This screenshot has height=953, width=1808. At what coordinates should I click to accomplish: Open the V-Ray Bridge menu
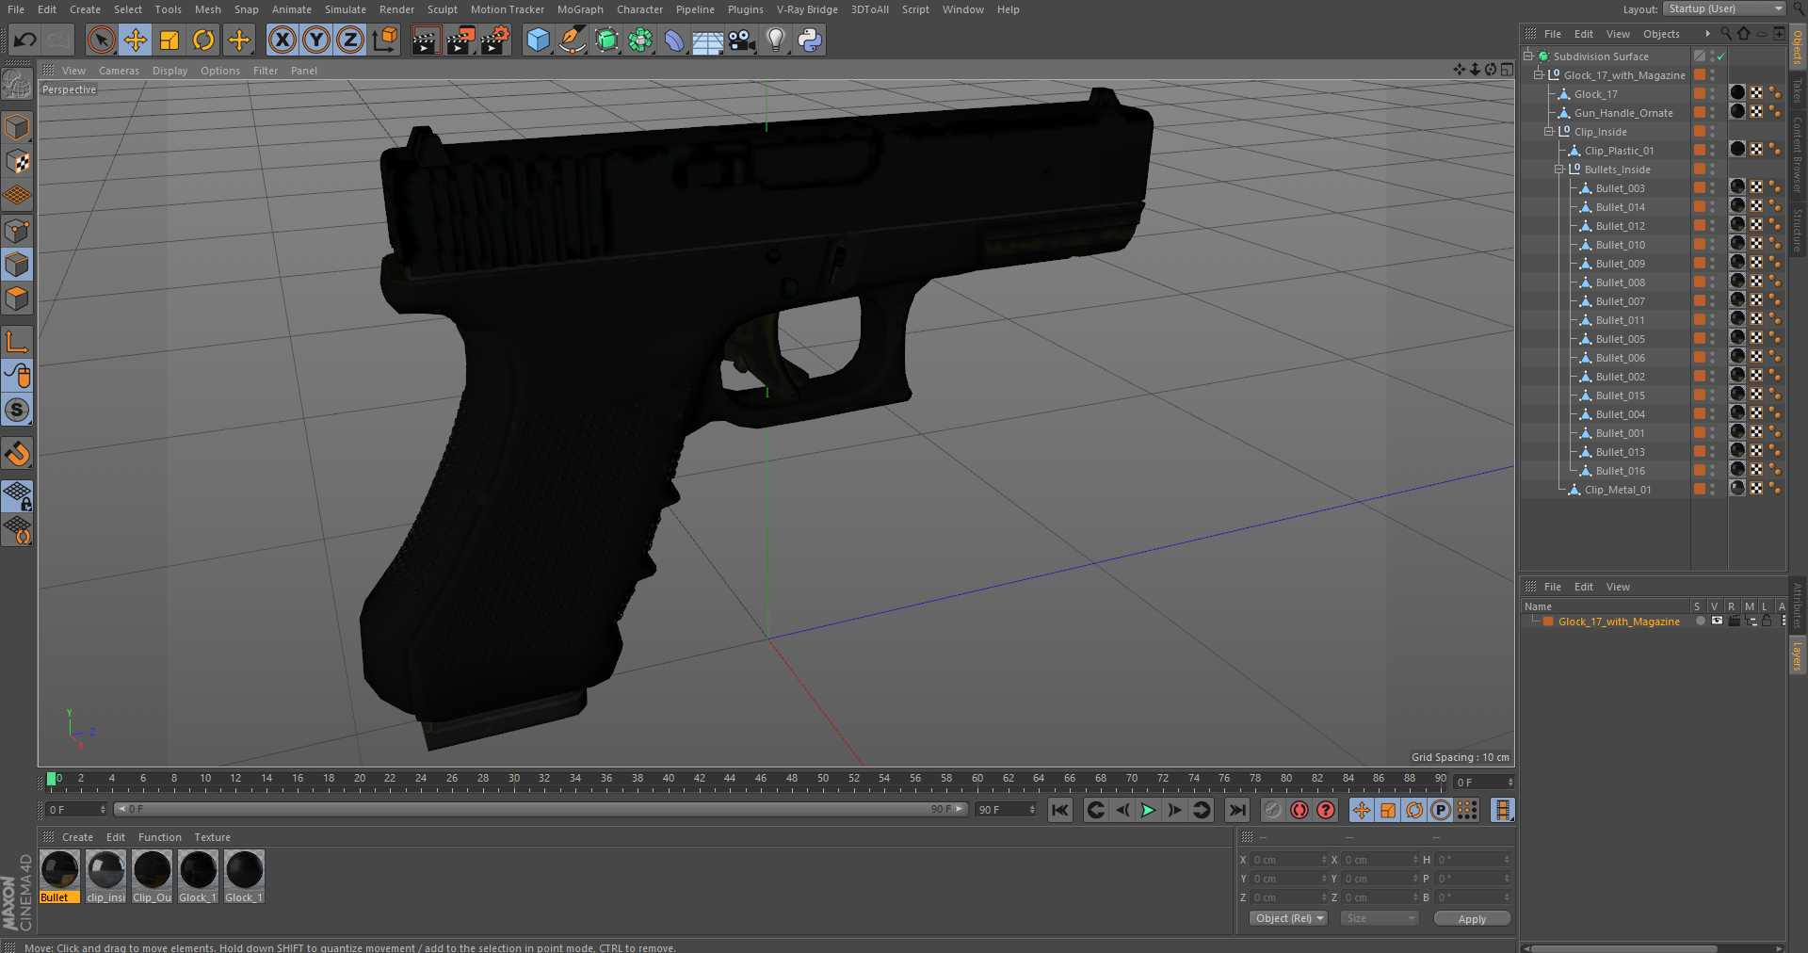pos(807,9)
